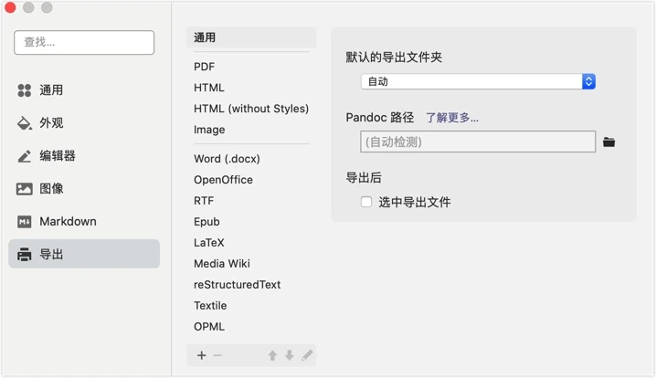Screen dimensions: 656x378
Task: Browse for Pandoc path folder icon
Action: 608,142
